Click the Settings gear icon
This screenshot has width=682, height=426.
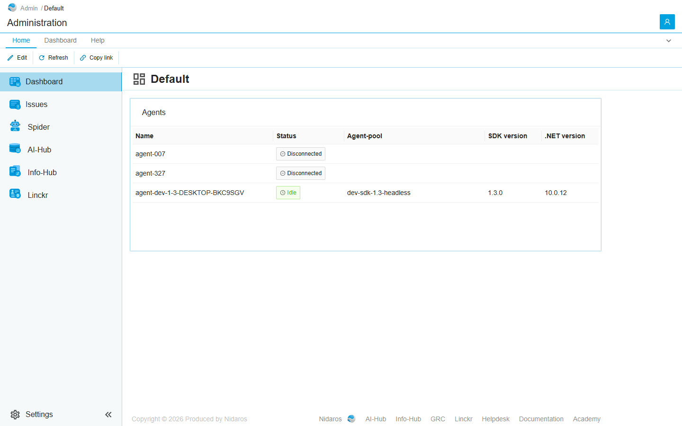point(15,415)
